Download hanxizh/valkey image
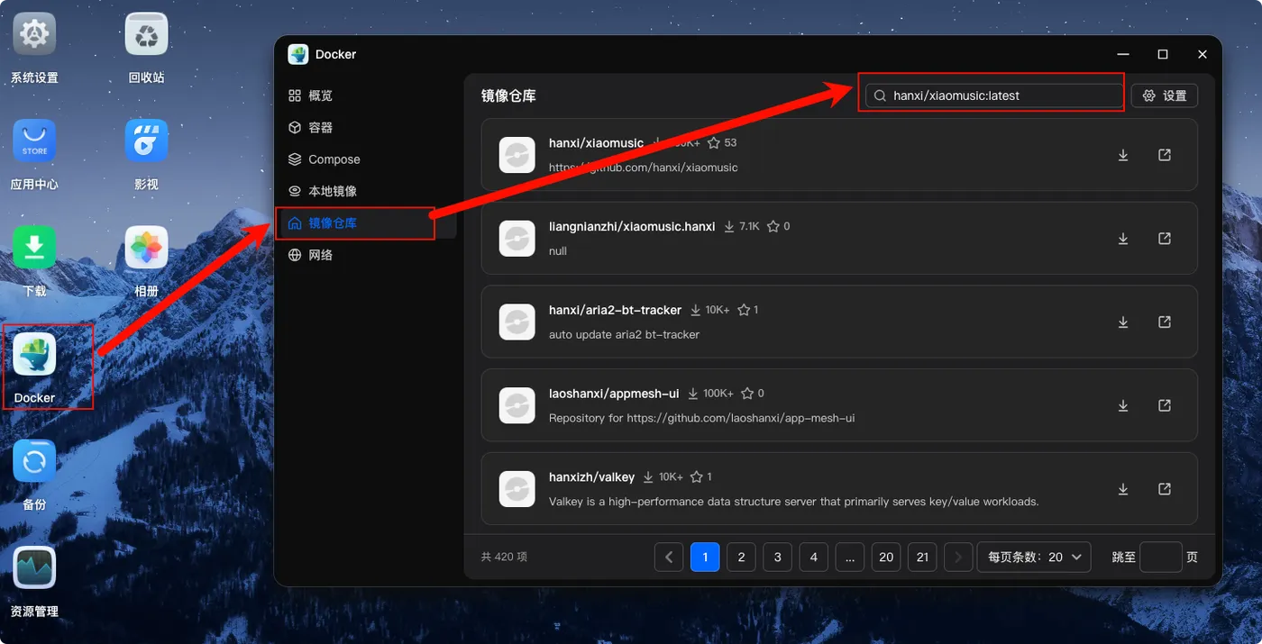 [1123, 489]
